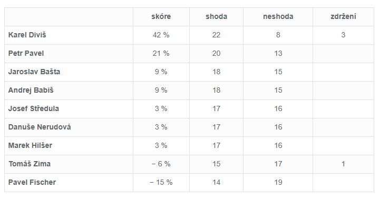This screenshot has width=380, height=199.
Task: Select the Danuše Nerudová name cell
Action: click(69, 127)
